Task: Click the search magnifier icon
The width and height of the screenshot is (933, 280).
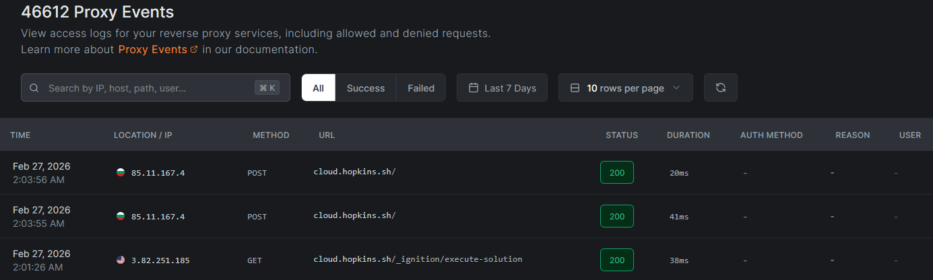Action: 34,88
